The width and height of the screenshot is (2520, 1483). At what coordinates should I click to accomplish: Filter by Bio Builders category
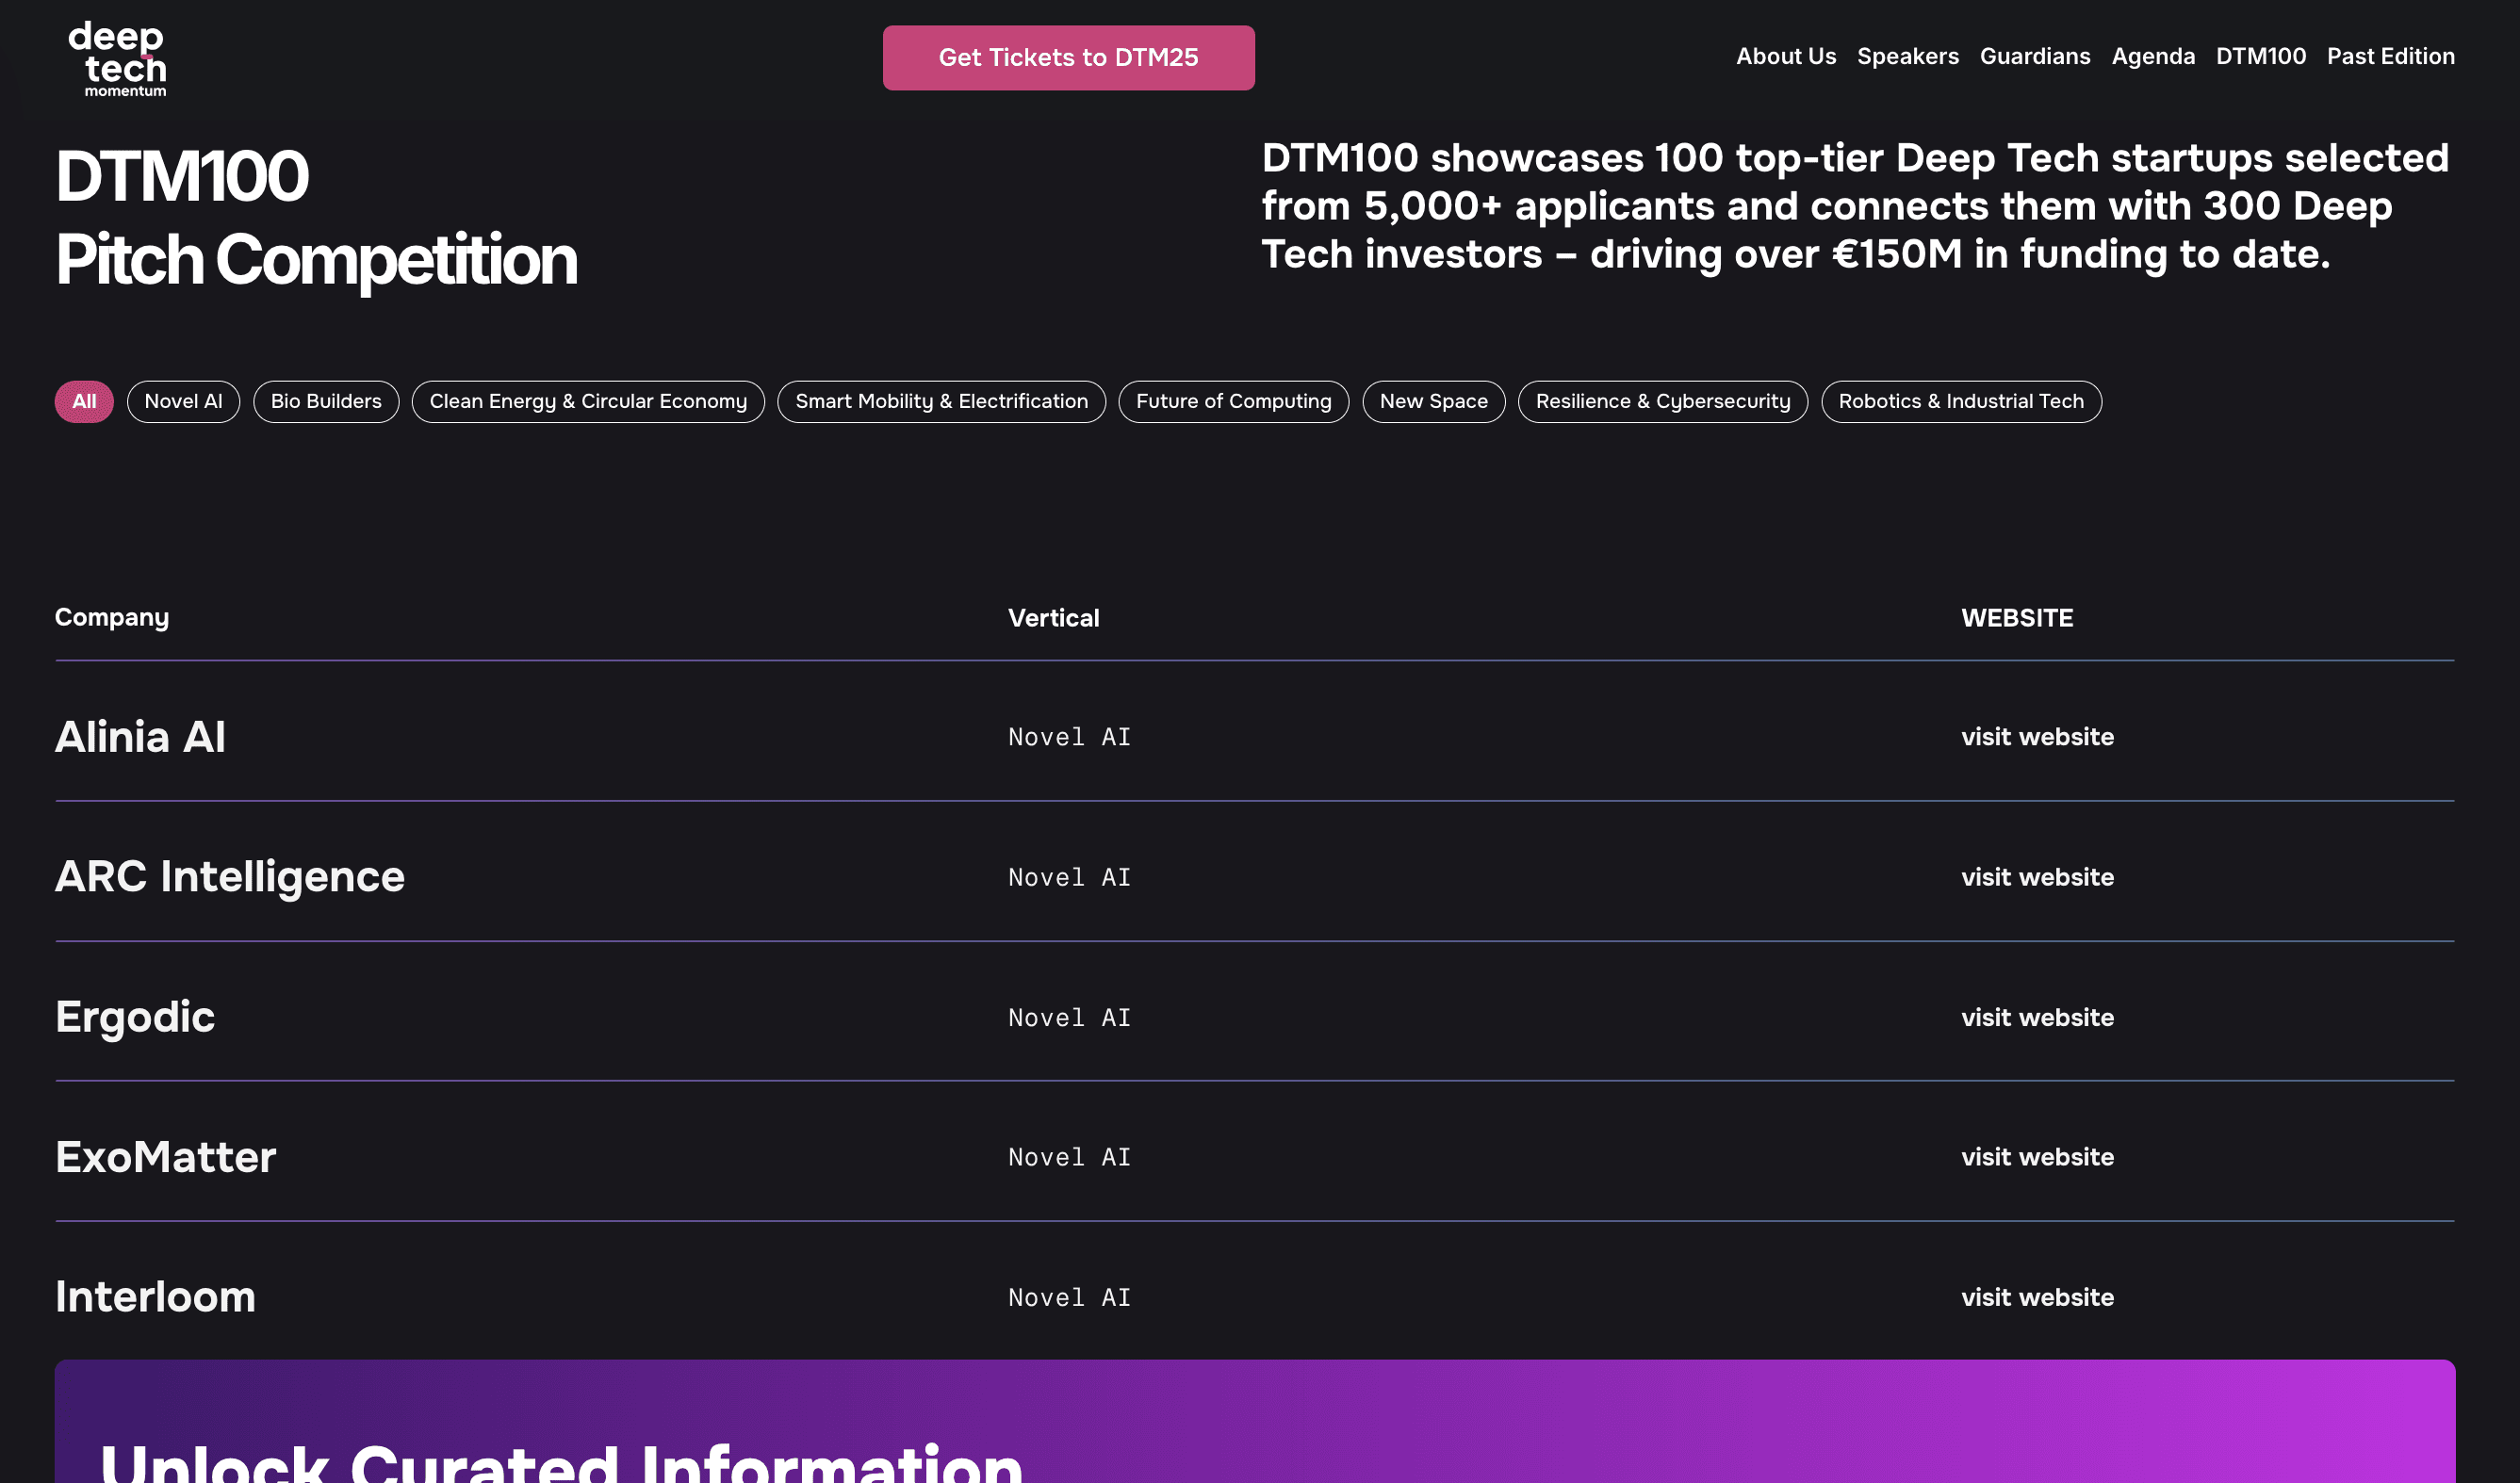click(x=326, y=402)
